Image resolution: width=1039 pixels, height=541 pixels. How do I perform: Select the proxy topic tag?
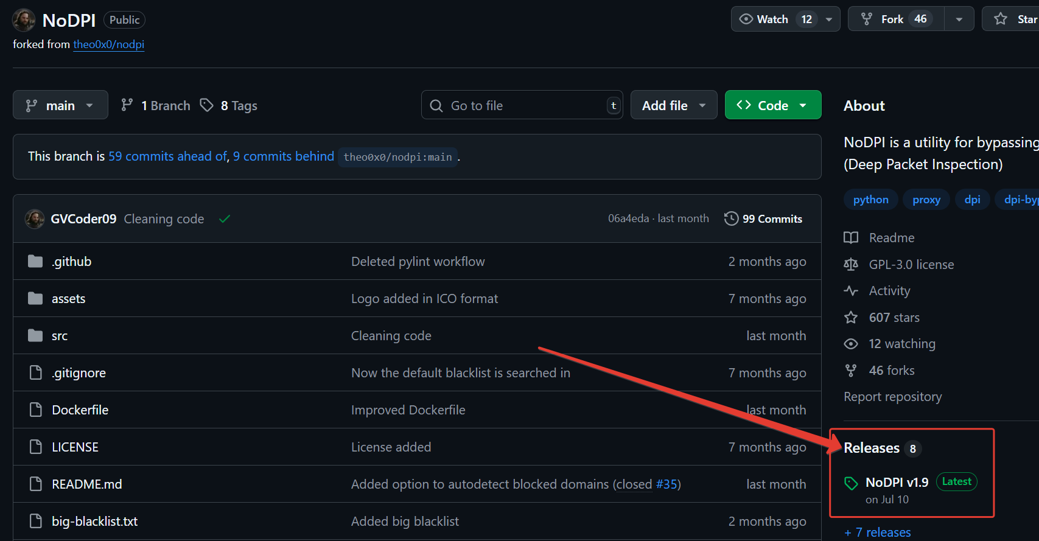pyautogui.click(x=926, y=200)
